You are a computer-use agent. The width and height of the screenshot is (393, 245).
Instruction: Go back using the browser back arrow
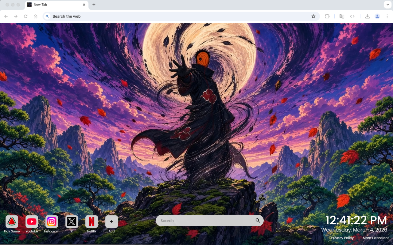tap(6, 16)
